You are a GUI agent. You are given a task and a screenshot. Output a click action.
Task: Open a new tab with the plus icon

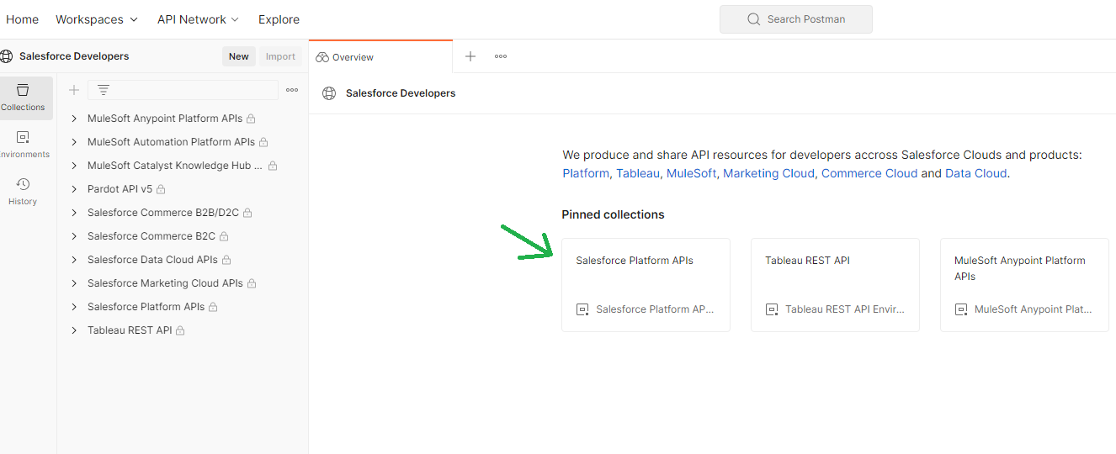pos(470,56)
